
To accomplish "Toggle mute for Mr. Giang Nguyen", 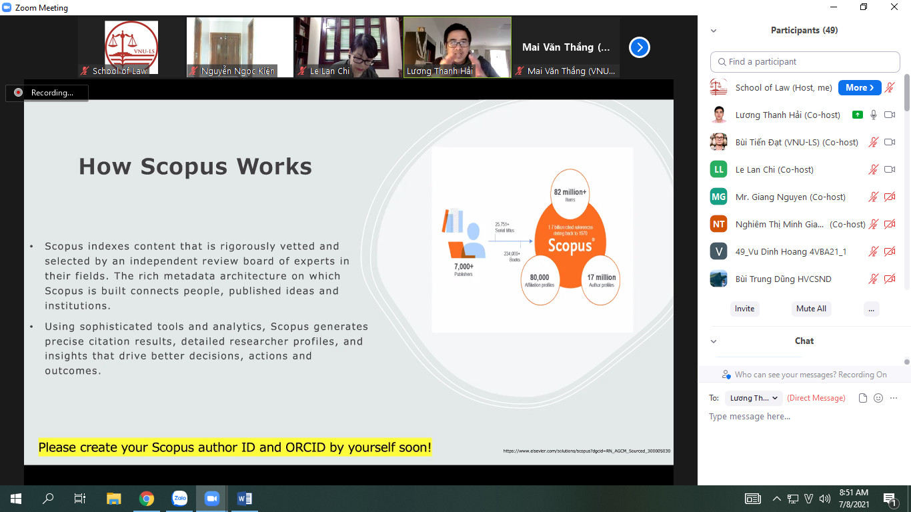I will pos(873,197).
